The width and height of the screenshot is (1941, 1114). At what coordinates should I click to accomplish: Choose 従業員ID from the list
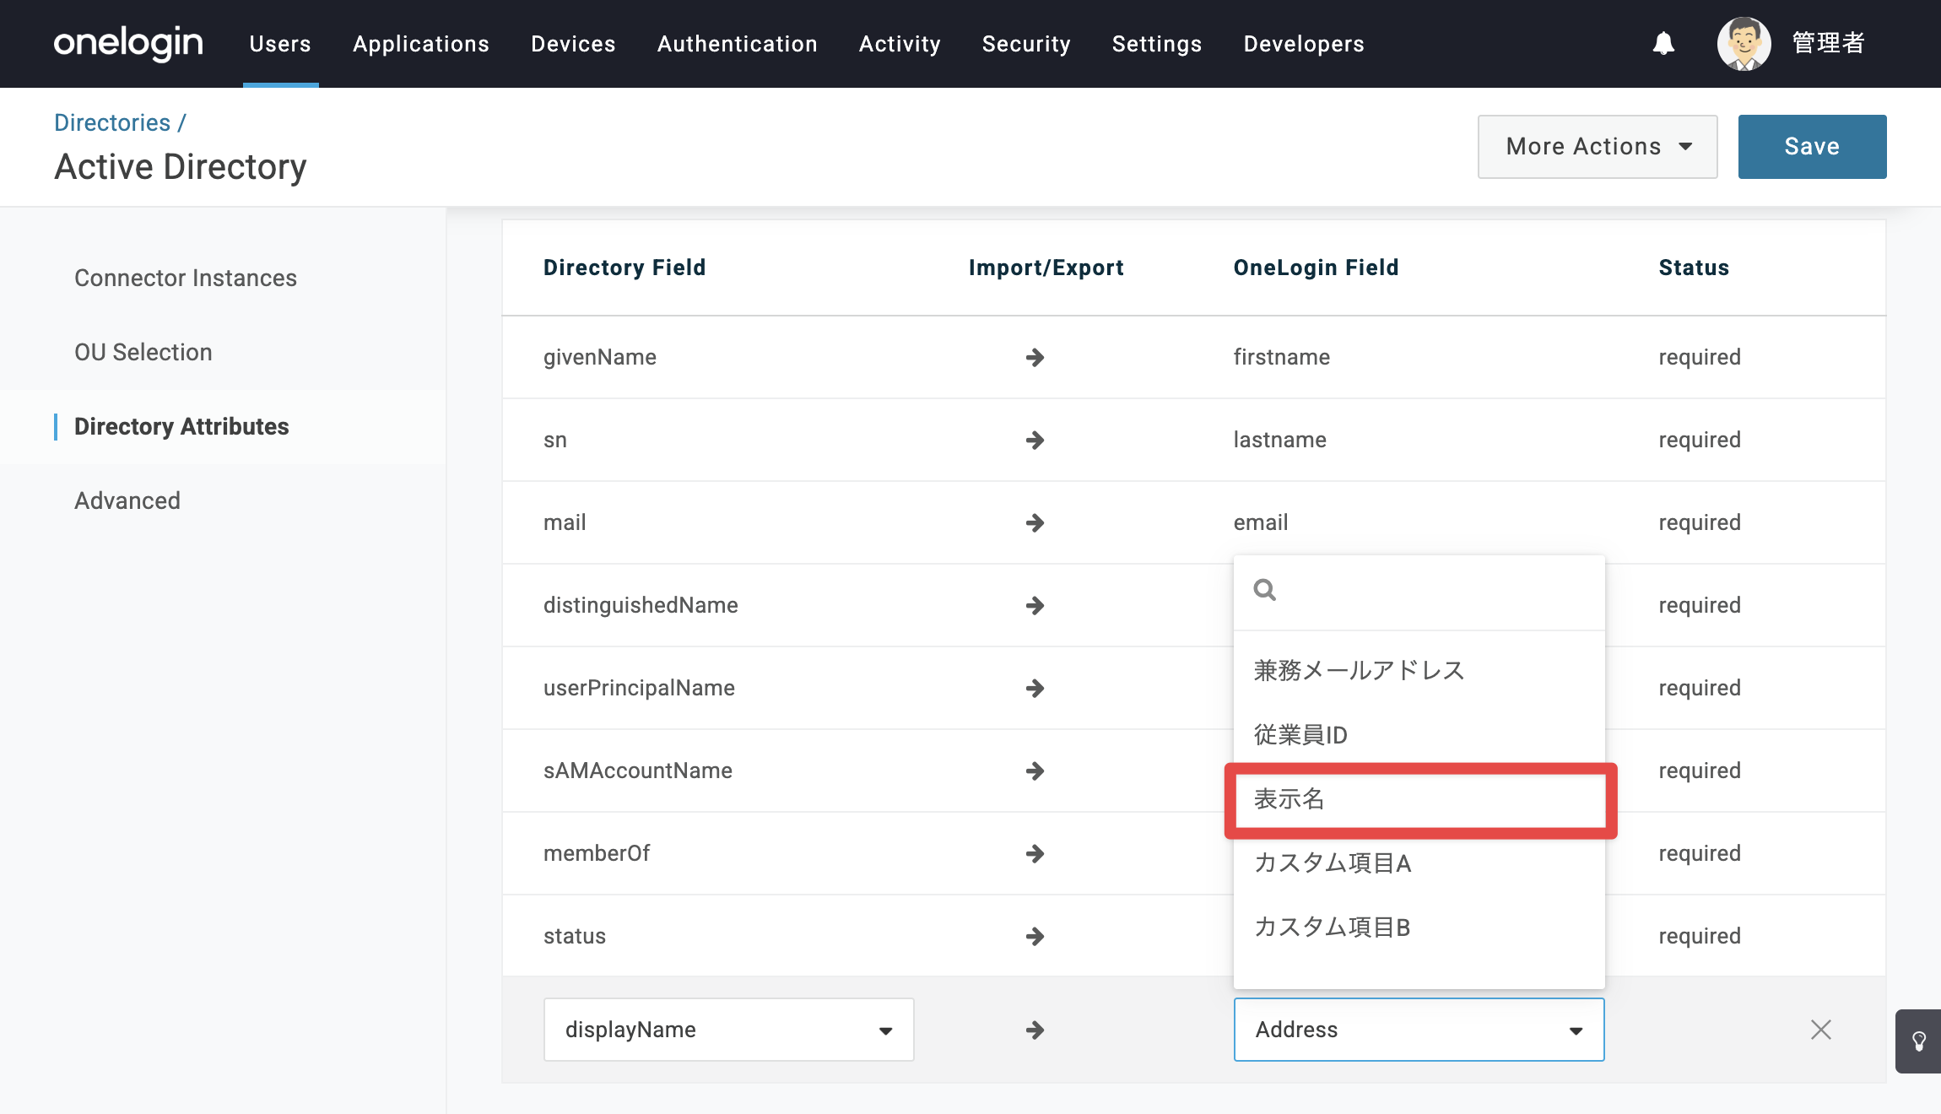[x=1419, y=735]
